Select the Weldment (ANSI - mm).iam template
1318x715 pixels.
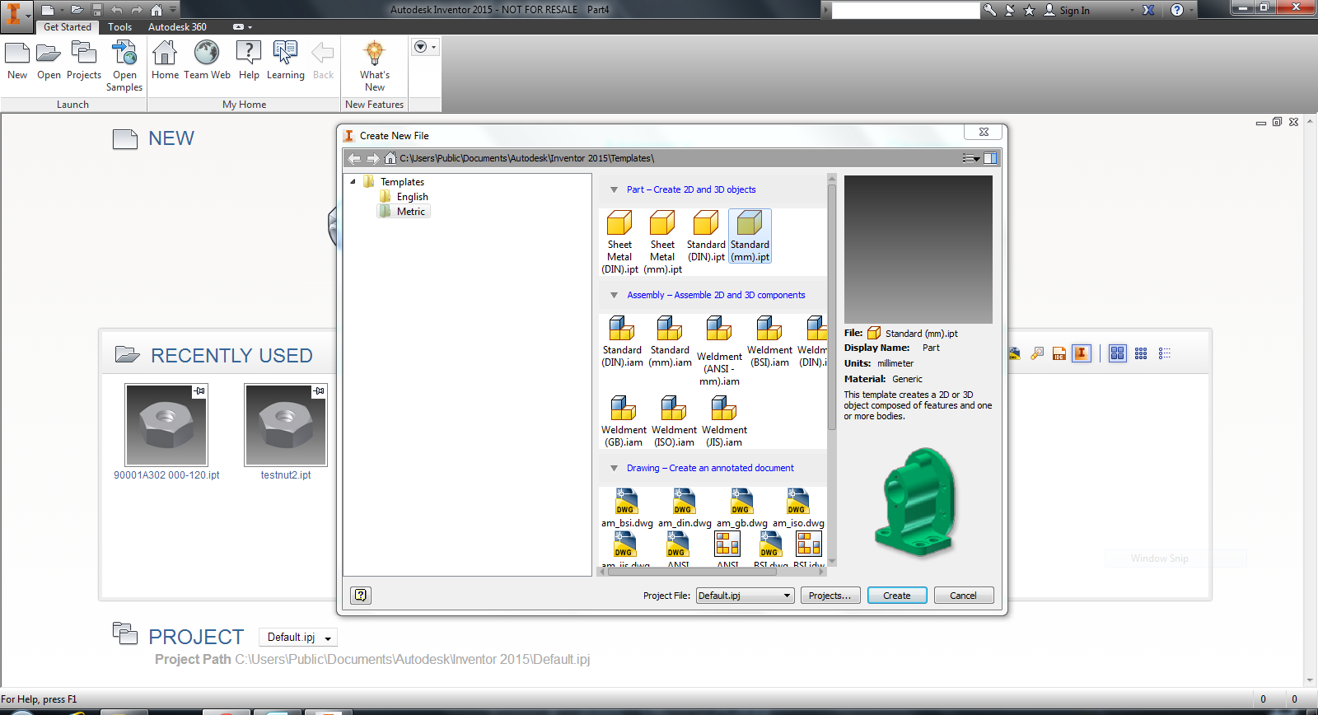click(719, 351)
